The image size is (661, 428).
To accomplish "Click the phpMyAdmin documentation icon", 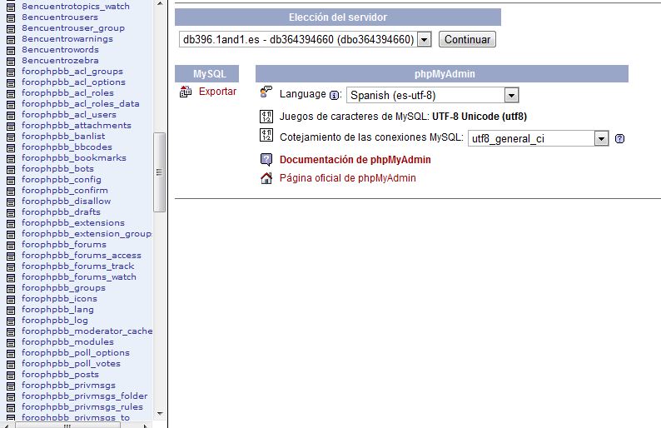I will pyautogui.click(x=266, y=159).
